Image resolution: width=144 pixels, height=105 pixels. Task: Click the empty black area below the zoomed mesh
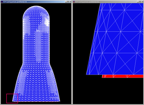pos(108,91)
